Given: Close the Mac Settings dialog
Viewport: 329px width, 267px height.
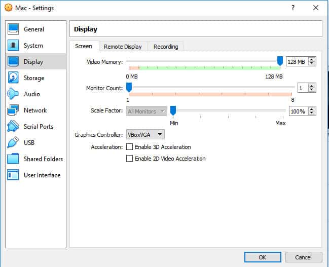Looking at the screenshot, I should pos(316,8).
